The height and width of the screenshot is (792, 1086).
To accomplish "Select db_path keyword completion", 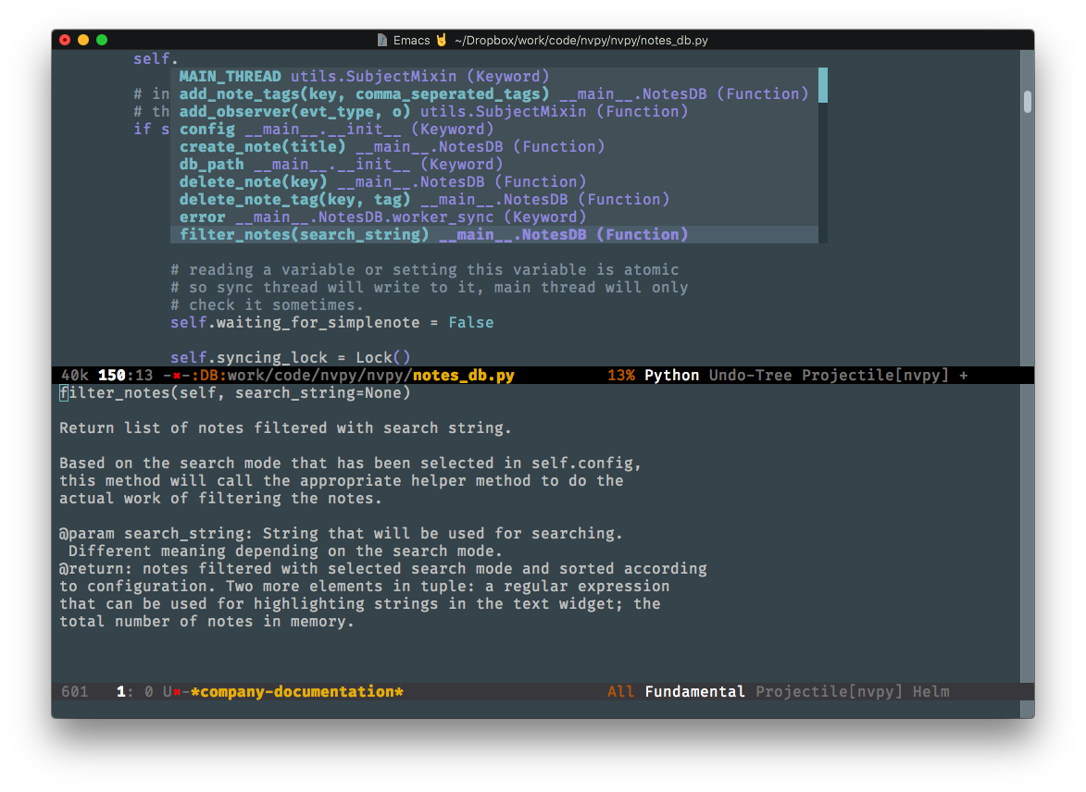I will (494, 165).
